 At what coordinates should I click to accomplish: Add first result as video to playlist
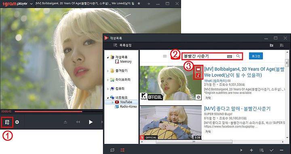pyautogui.click(x=198, y=69)
